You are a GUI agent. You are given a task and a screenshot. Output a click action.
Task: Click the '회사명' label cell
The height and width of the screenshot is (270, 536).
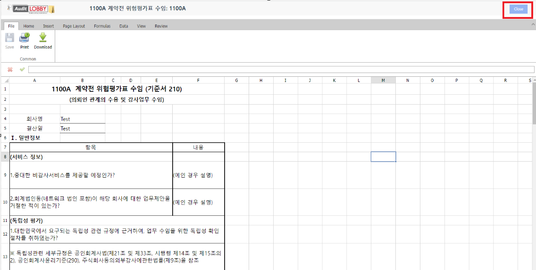pos(35,119)
